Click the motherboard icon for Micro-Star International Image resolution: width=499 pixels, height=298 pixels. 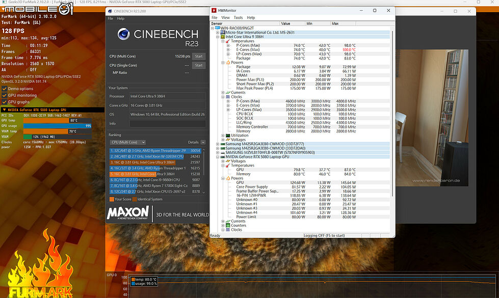coord(223,33)
